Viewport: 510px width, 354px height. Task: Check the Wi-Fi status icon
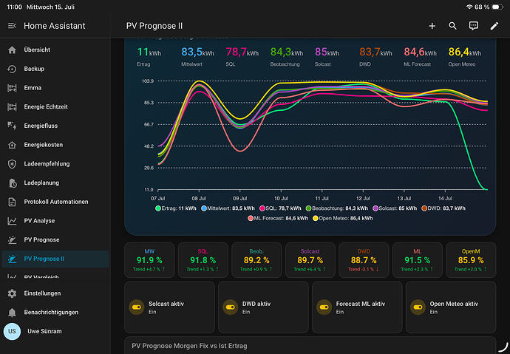(x=469, y=7)
